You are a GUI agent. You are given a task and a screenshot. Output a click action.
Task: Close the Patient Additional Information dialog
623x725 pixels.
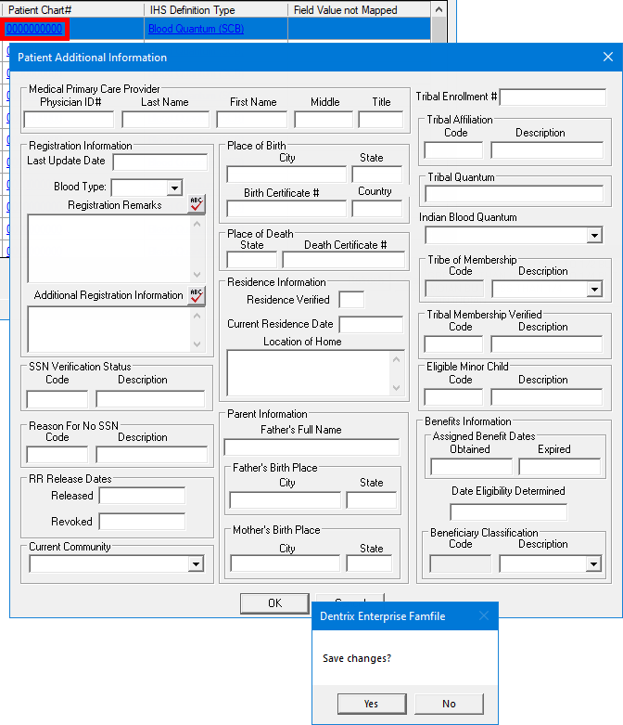608,57
